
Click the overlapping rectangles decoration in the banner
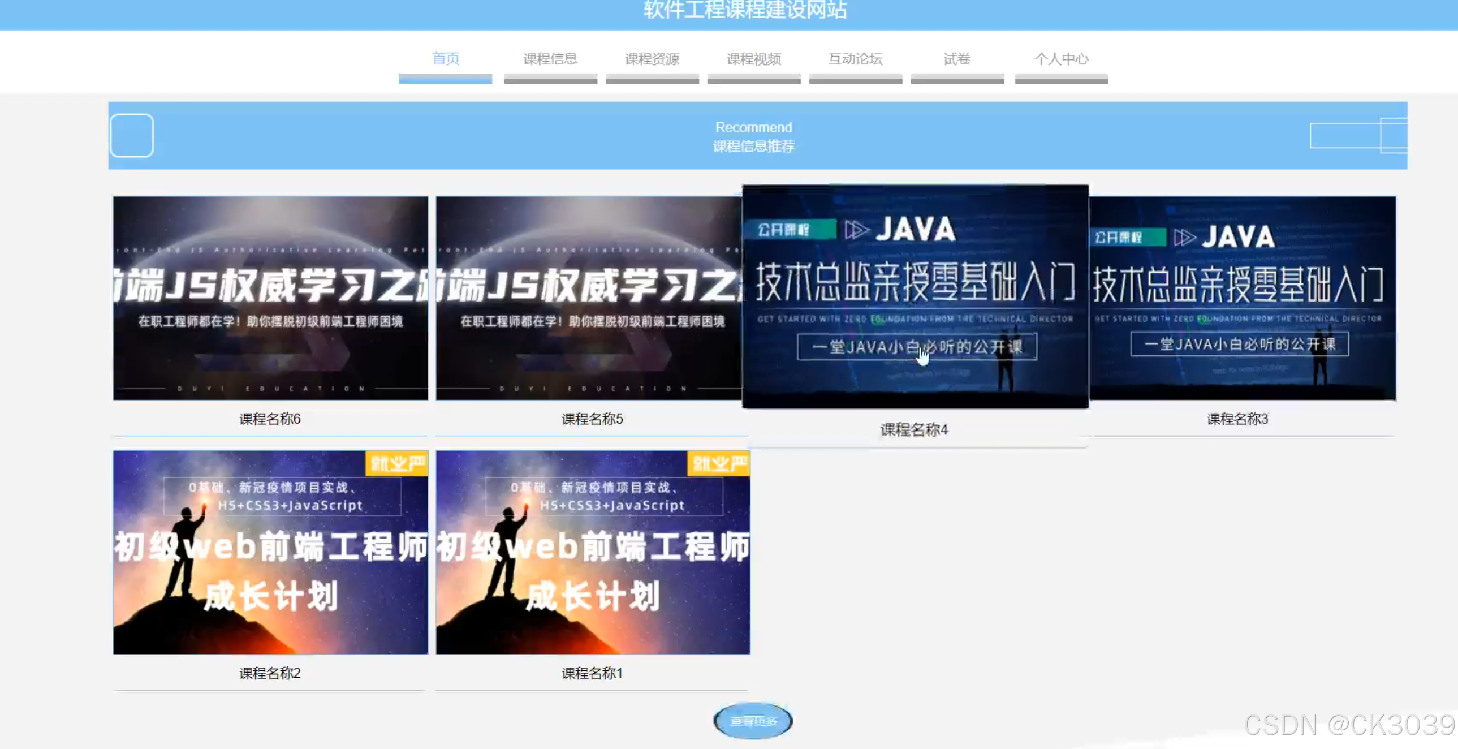tap(1358, 135)
